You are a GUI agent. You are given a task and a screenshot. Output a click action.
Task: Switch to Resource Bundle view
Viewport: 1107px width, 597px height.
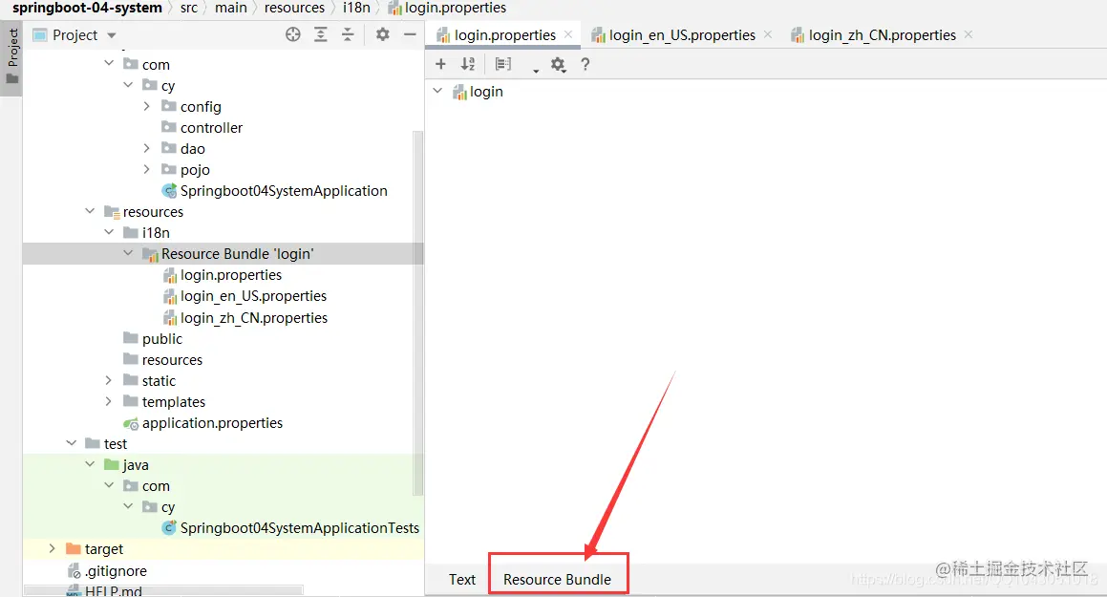(557, 580)
